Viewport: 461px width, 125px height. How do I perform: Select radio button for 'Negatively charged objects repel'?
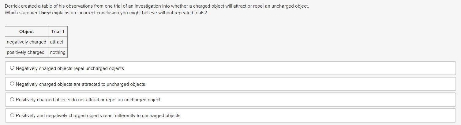pyautogui.click(x=12, y=68)
